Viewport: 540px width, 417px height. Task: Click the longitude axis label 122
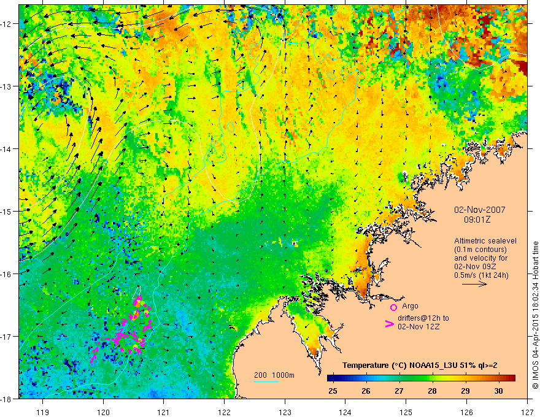point(224,412)
